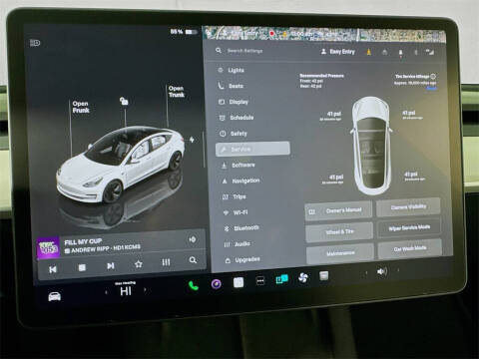The height and width of the screenshot is (359, 479).
Task: Lower temperature with left arrow beside HI
Action: click(106, 292)
